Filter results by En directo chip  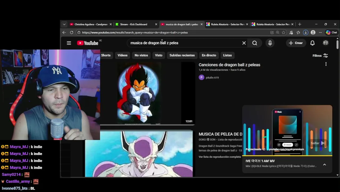(x=209, y=55)
